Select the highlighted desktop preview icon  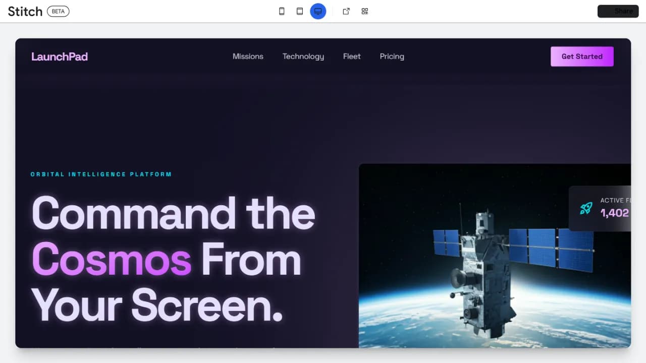click(318, 11)
